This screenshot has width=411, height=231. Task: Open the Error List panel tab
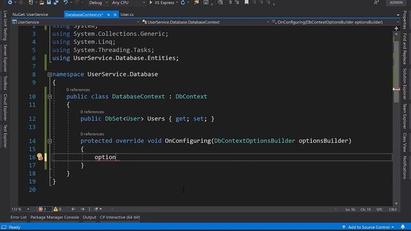(19, 218)
